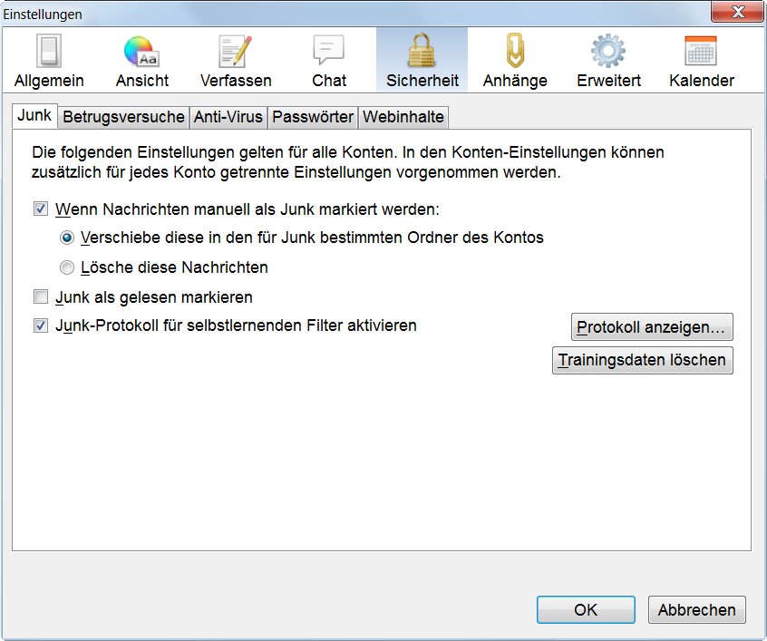Open the Anhänge paperclip icon

point(515,53)
